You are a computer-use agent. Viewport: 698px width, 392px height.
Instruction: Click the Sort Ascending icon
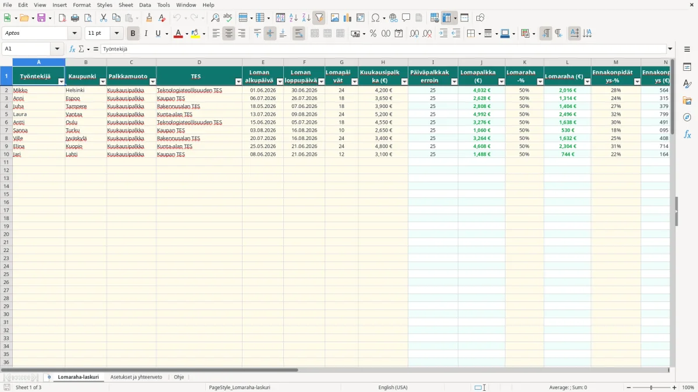tap(293, 18)
